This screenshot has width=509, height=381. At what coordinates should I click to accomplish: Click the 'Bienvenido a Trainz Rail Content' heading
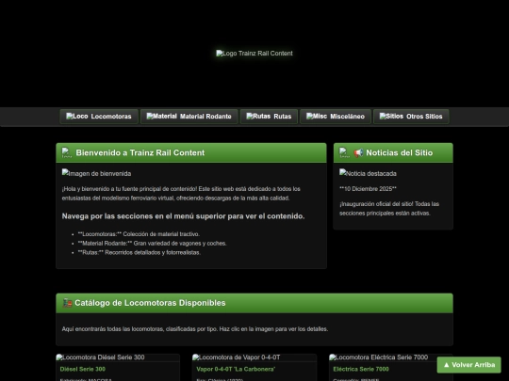pyautogui.click(x=140, y=153)
